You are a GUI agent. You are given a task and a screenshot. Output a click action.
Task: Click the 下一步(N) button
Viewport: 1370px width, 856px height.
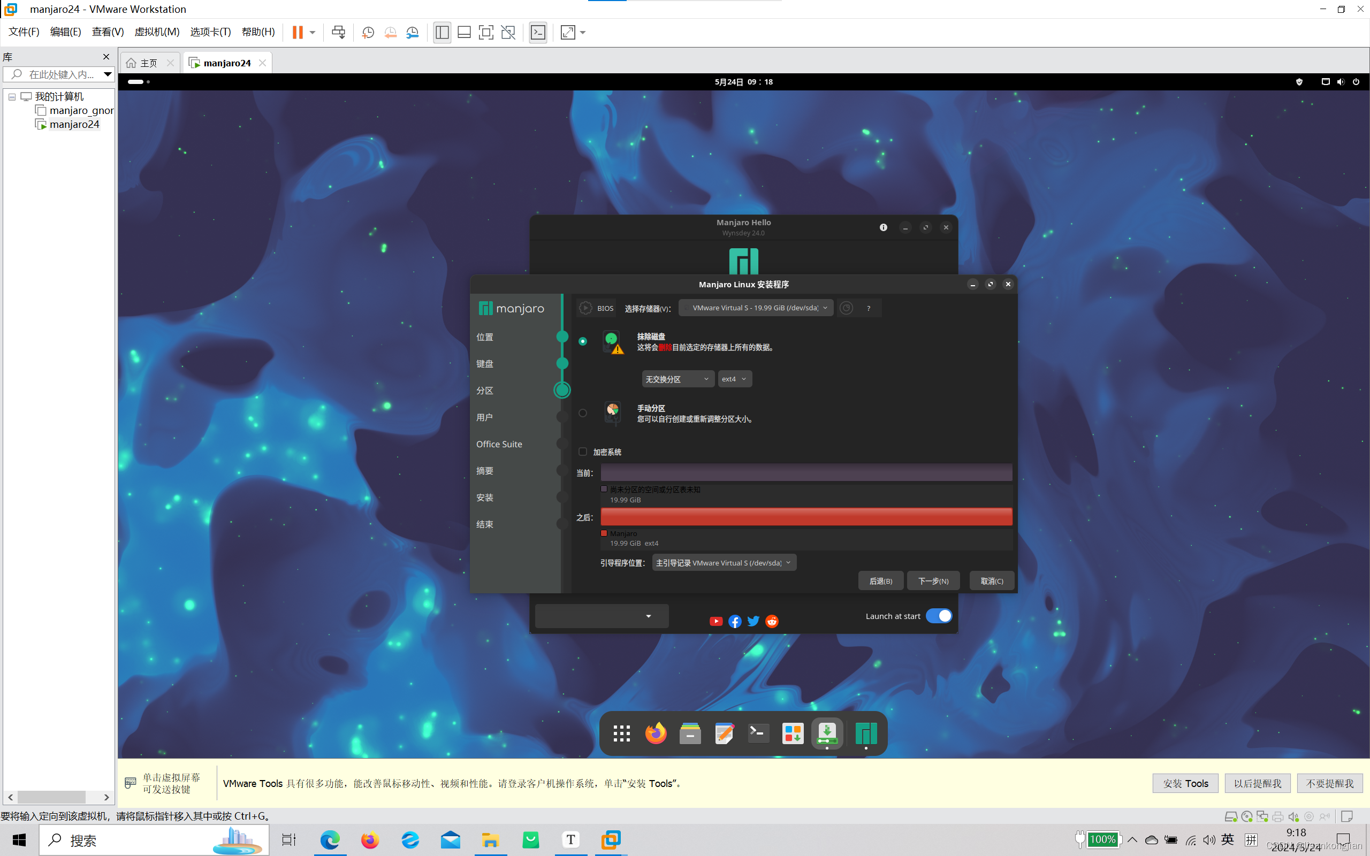[933, 581]
